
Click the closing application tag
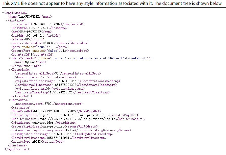[17, 149]
